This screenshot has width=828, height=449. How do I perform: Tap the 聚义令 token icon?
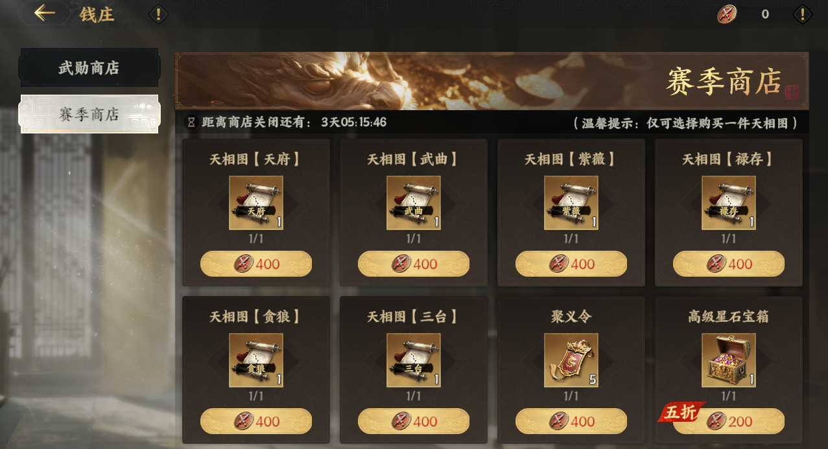click(571, 360)
